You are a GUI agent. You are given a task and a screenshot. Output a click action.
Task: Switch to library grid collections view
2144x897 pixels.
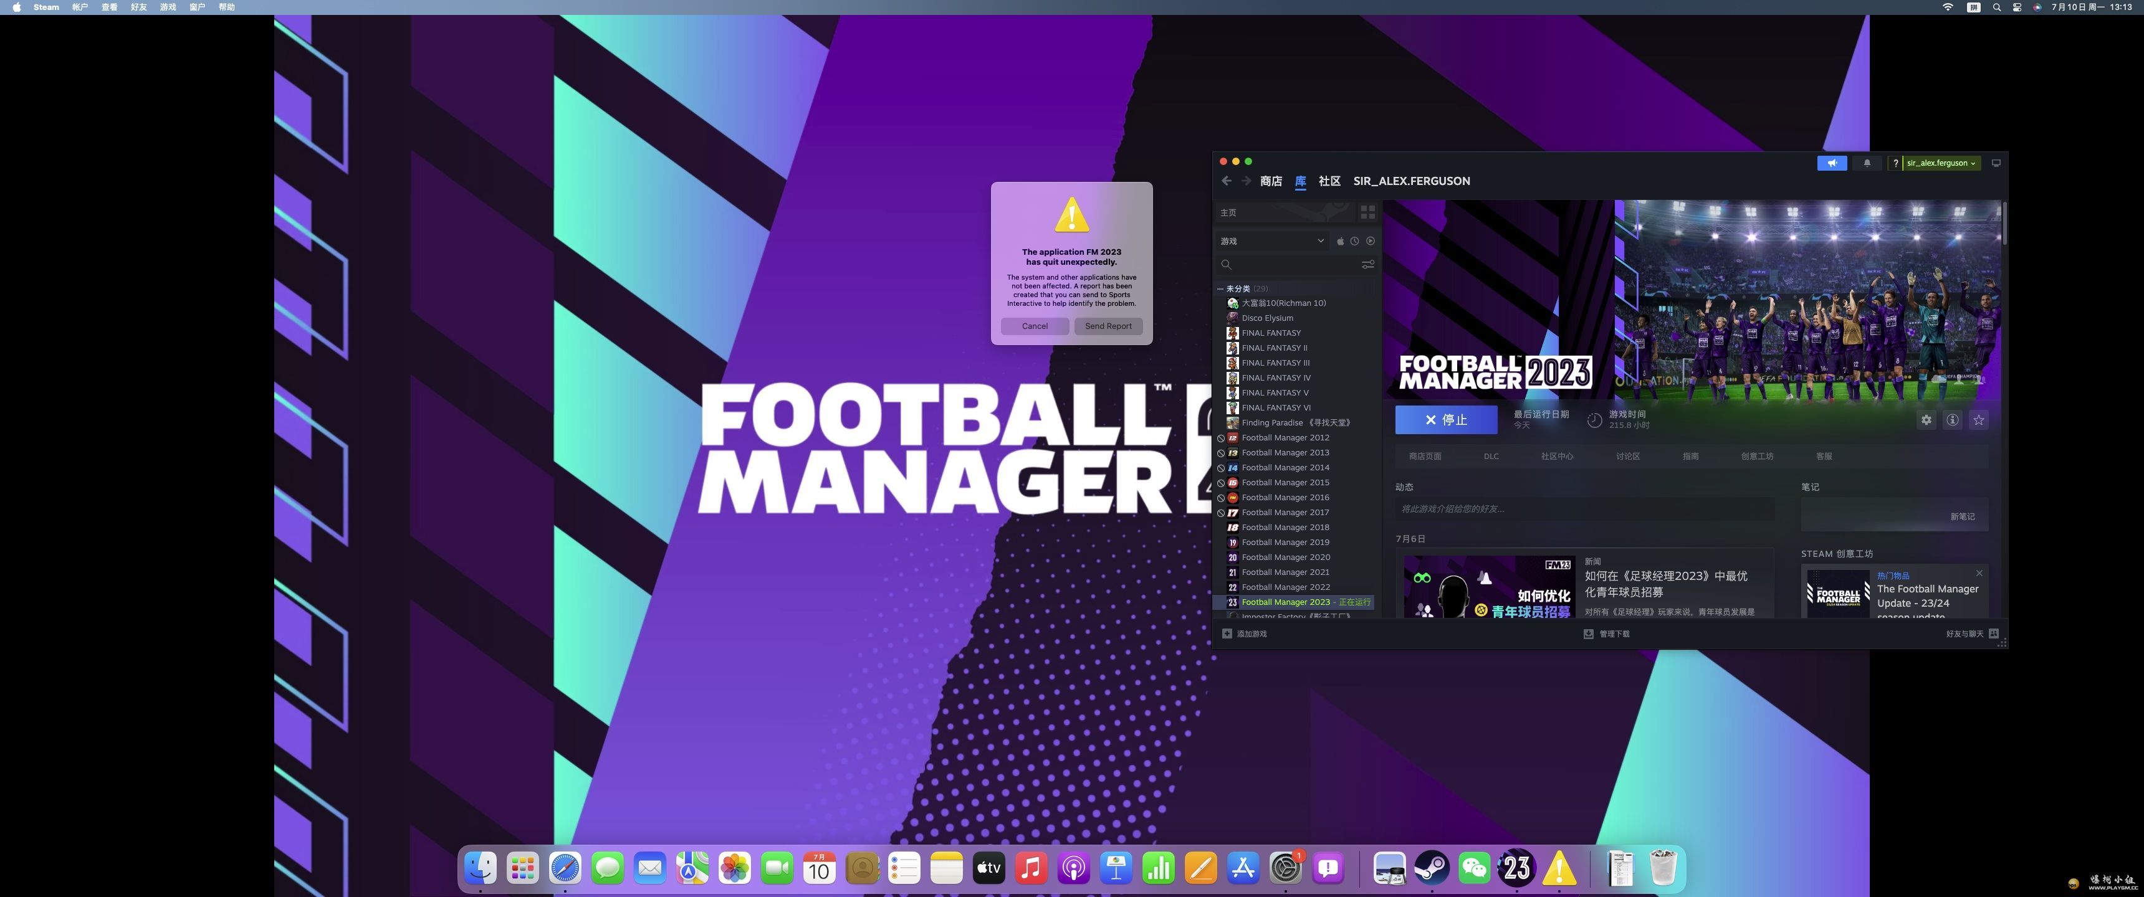click(x=1367, y=213)
